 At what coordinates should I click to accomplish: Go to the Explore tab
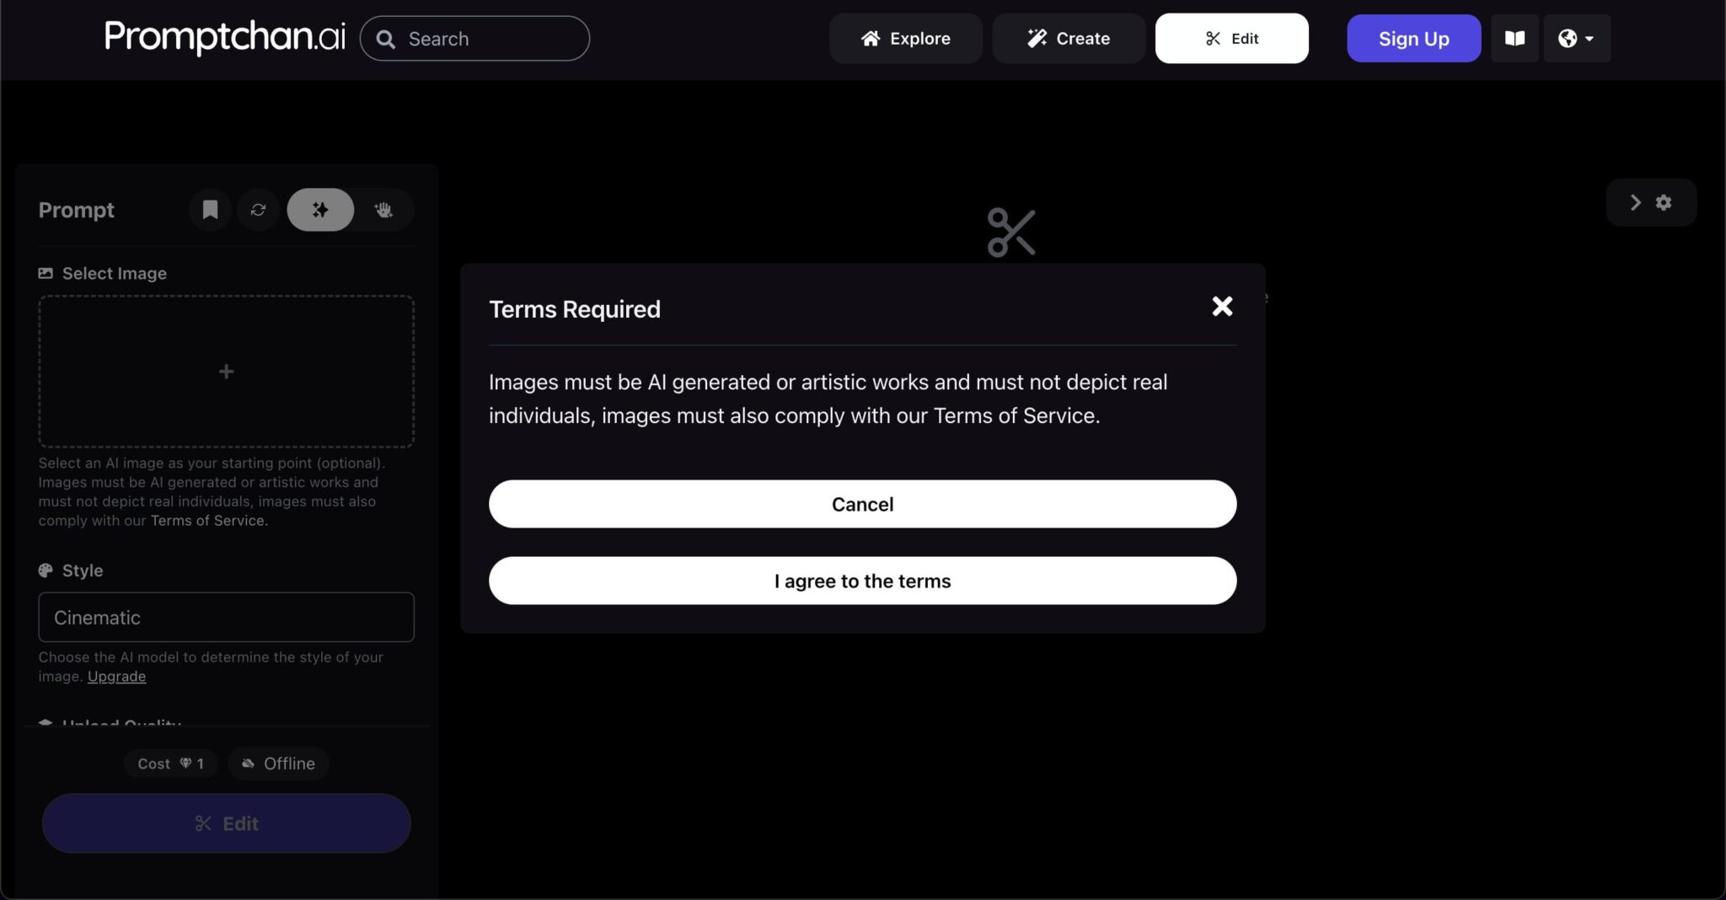(x=905, y=39)
